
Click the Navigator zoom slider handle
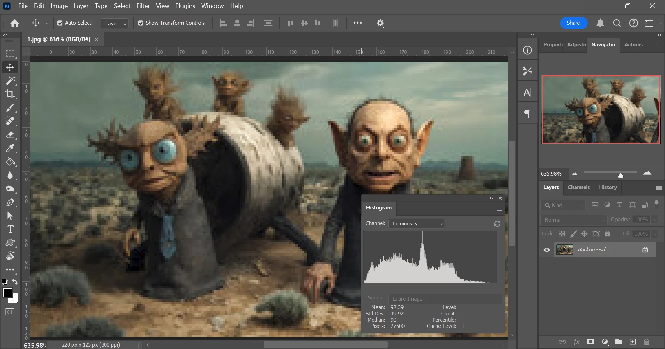pos(621,176)
